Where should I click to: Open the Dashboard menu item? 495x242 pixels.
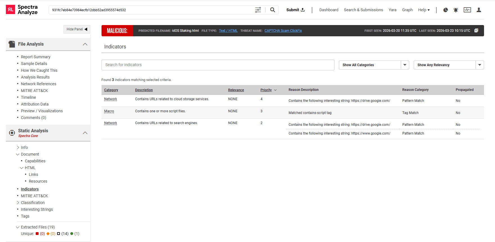[x=328, y=10]
